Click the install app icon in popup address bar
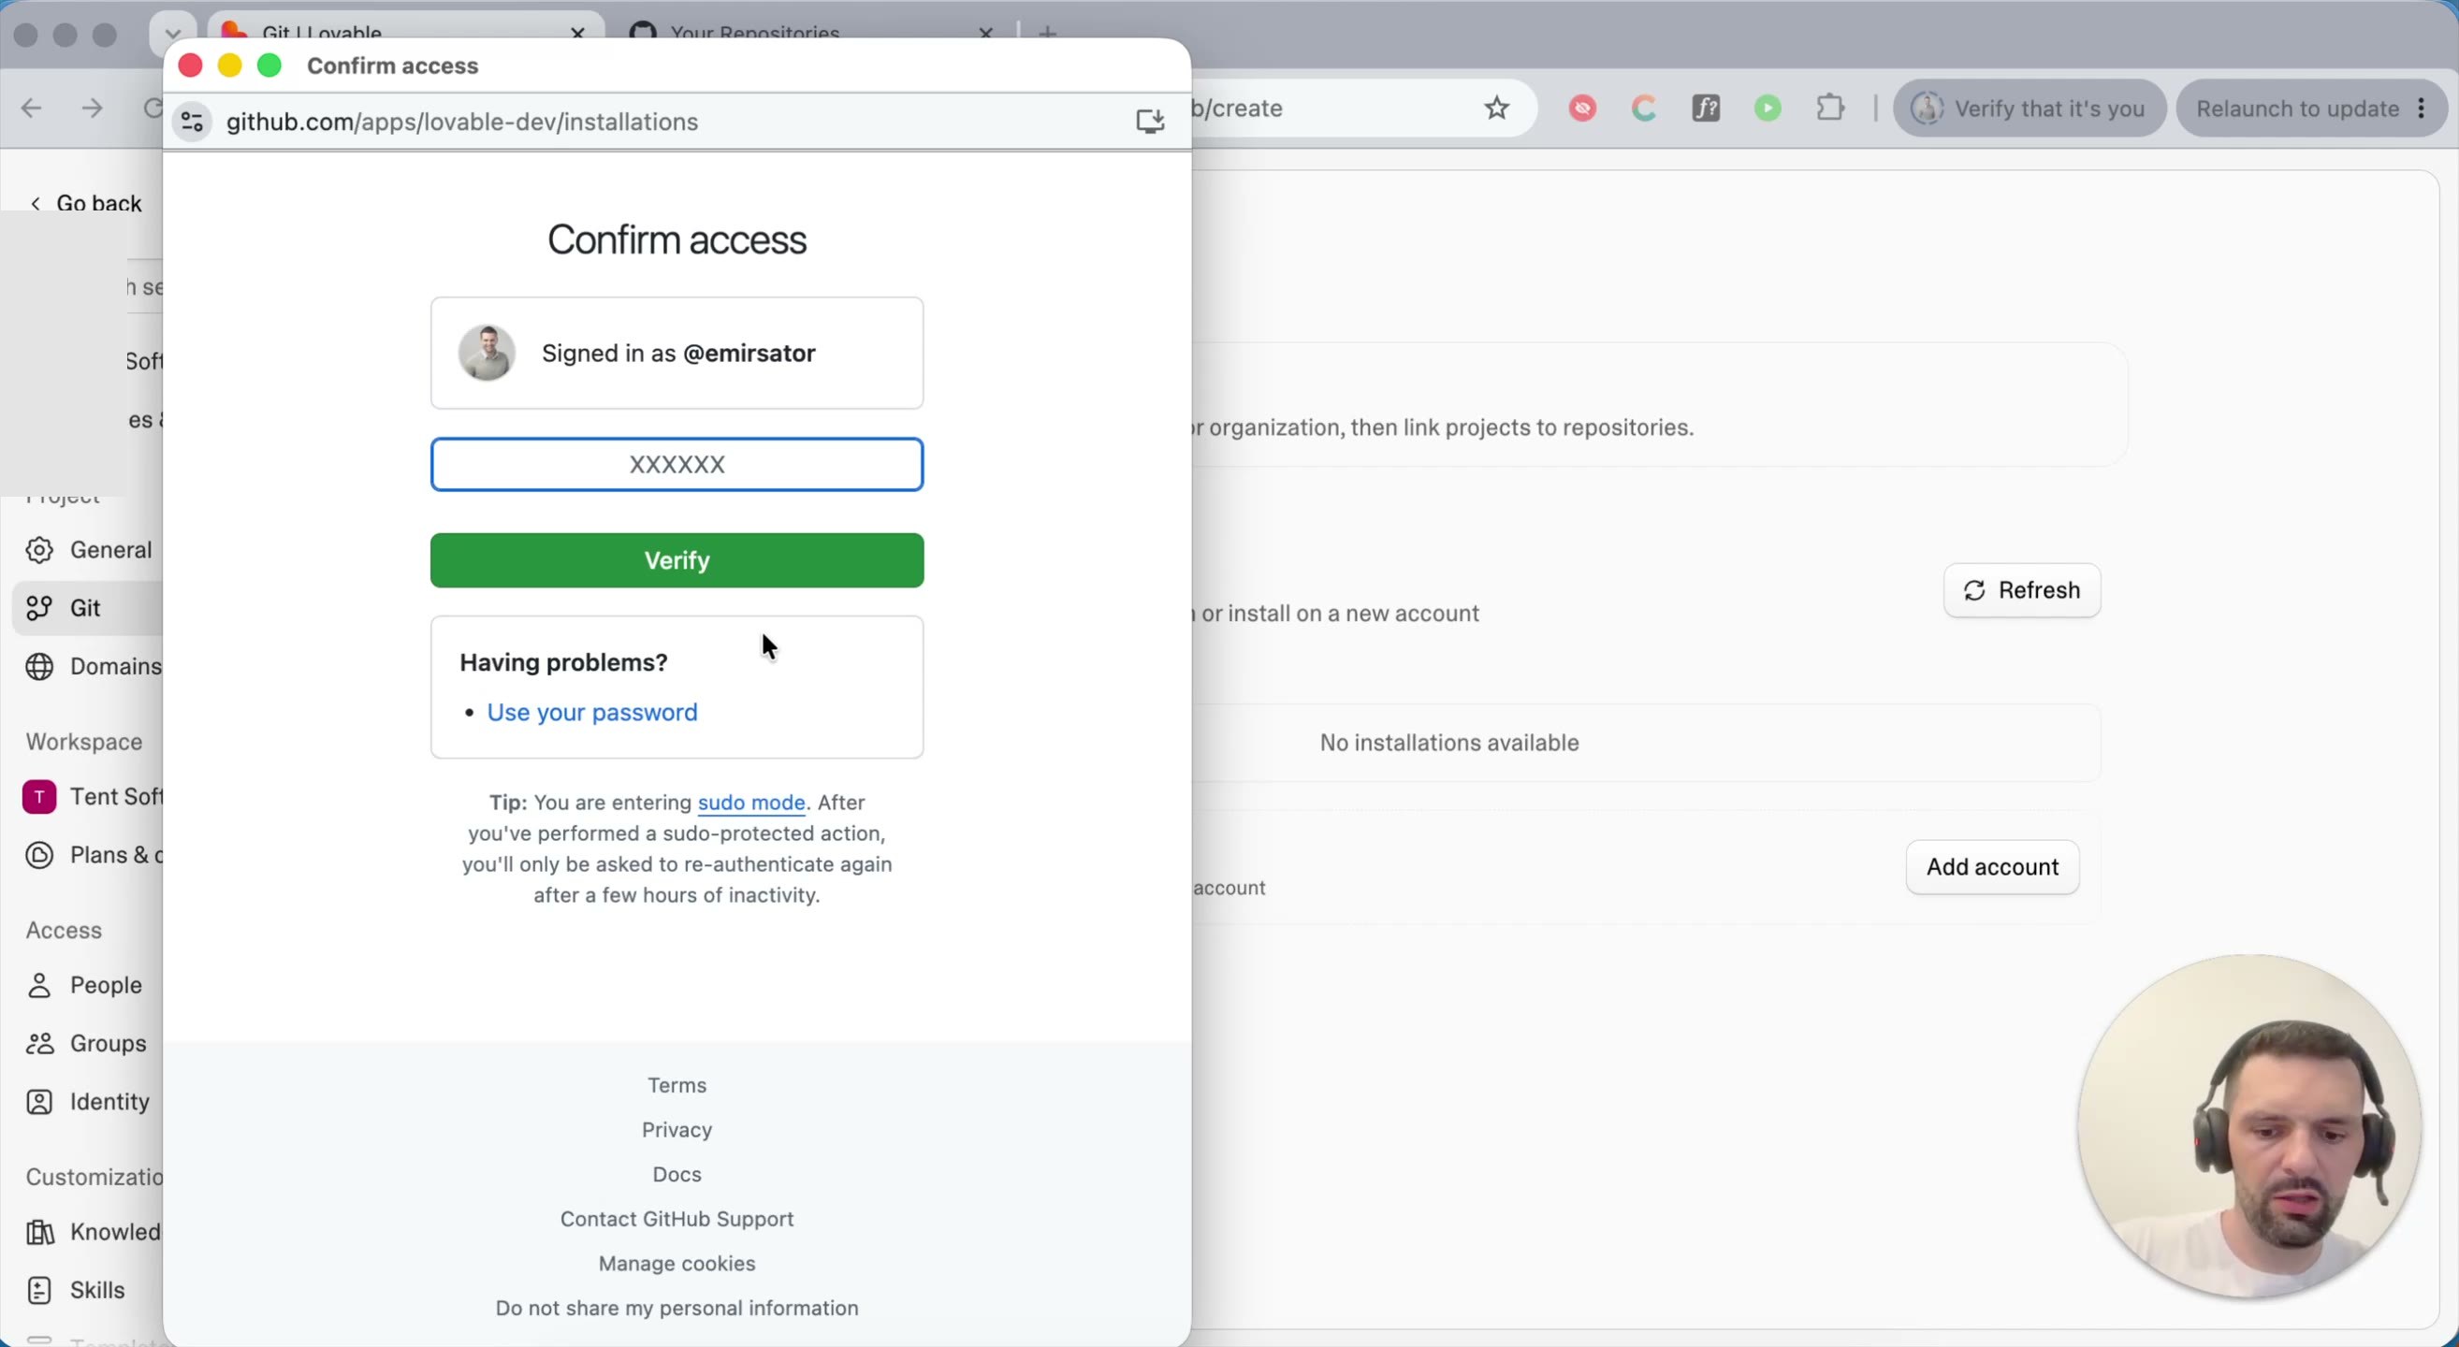This screenshot has width=2459, height=1347. pyautogui.click(x=1150, y=123)
